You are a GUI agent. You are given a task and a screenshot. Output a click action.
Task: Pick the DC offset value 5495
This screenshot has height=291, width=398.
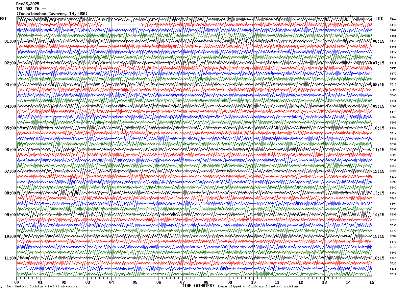[393, 79]
